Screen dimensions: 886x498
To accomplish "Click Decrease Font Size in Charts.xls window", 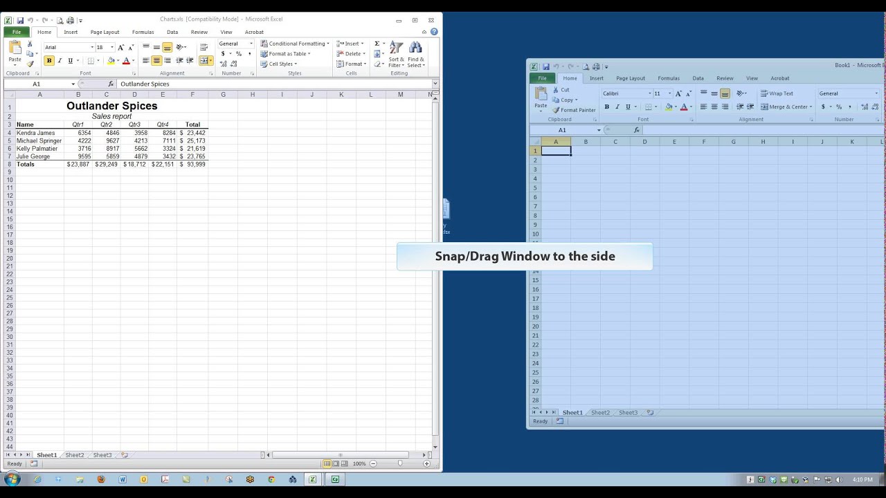I will (x=130, y=48).
